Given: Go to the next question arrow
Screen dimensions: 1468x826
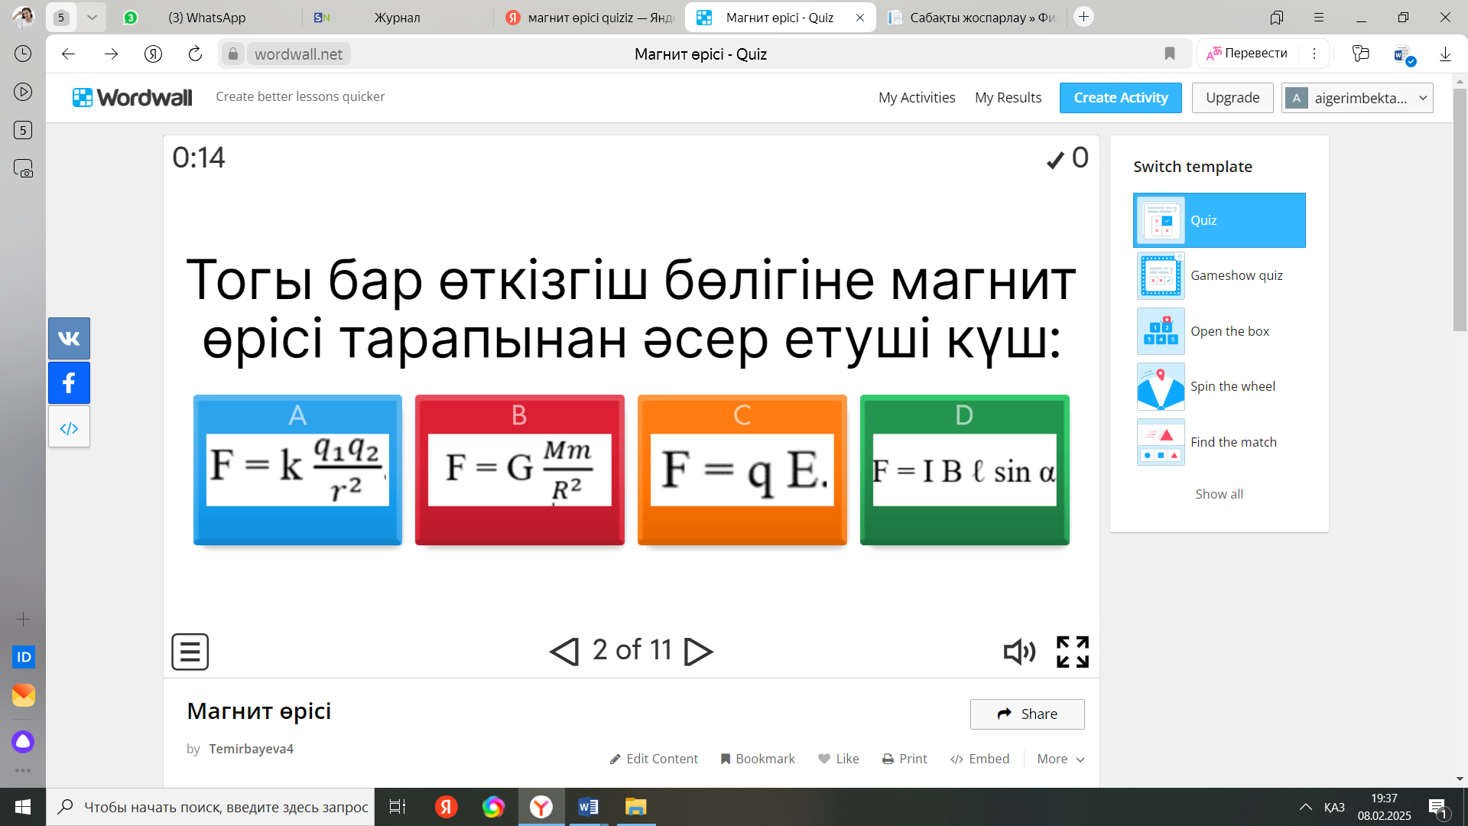Looking at the screenshot, I should (697, 652).
